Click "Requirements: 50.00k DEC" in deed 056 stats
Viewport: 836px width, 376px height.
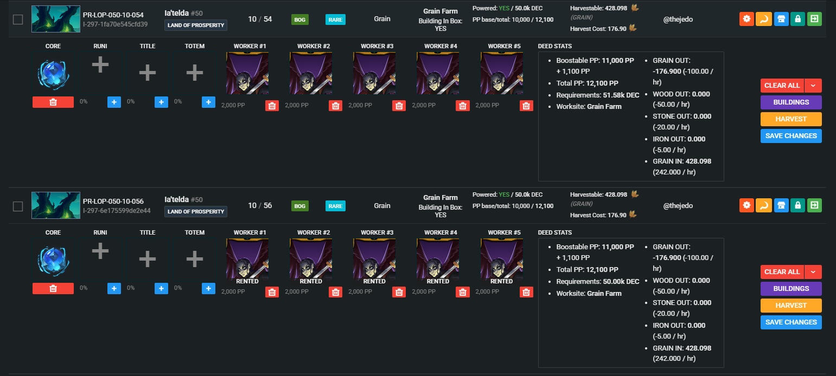pyautogui.click(x=597, y=281)
